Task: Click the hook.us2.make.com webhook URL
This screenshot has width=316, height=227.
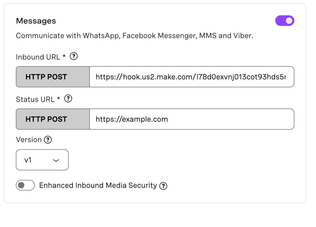Action: pos(192,77)
